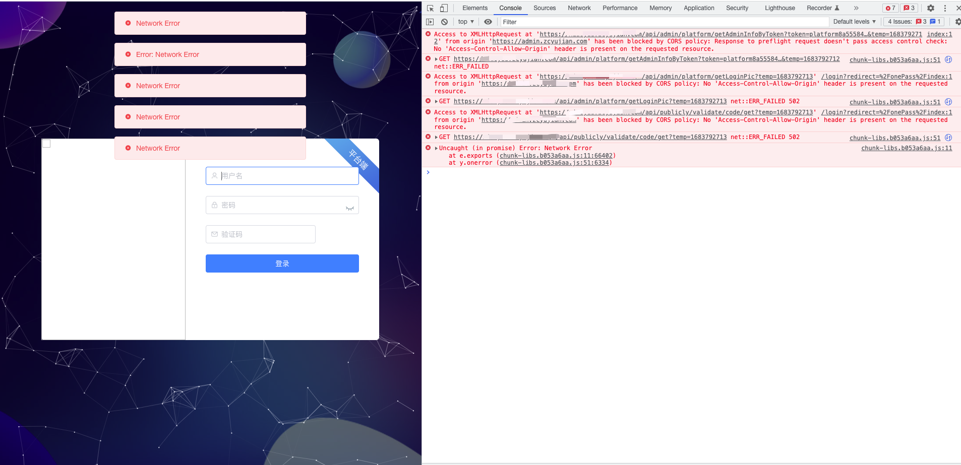This screenshot has width=961, height=465.
Task: Open the Performance tab
Action: click(x=620, y=8)
